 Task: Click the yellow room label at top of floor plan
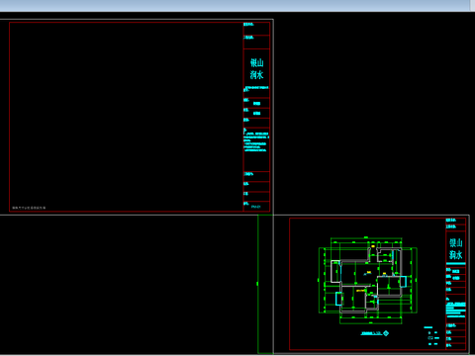[x=373, y=246]
